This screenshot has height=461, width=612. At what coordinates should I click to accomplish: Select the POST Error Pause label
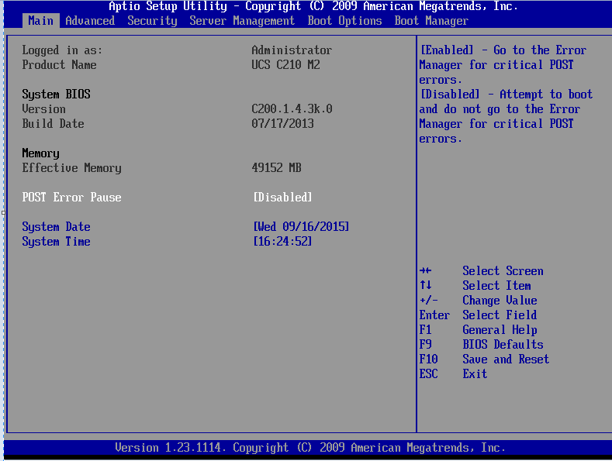click(71, 198)
